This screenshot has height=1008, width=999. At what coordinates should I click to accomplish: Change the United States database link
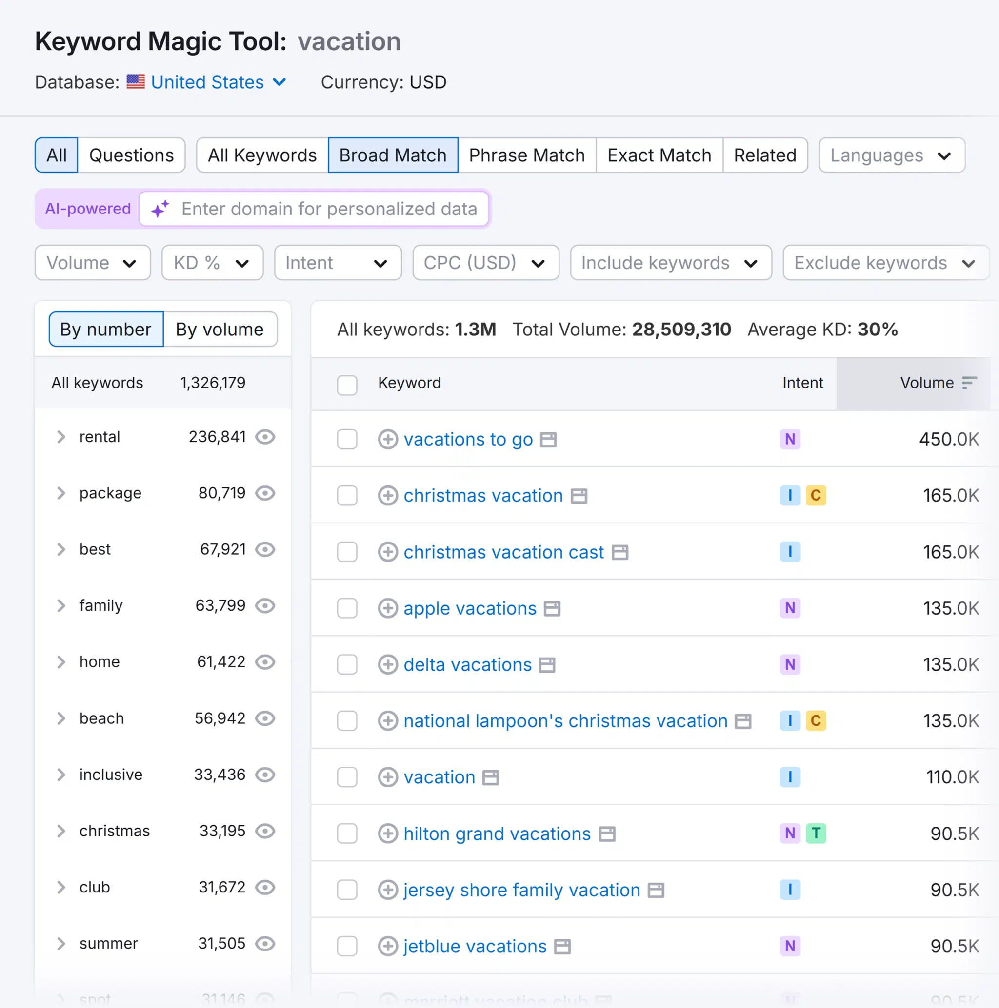(218, 82)
